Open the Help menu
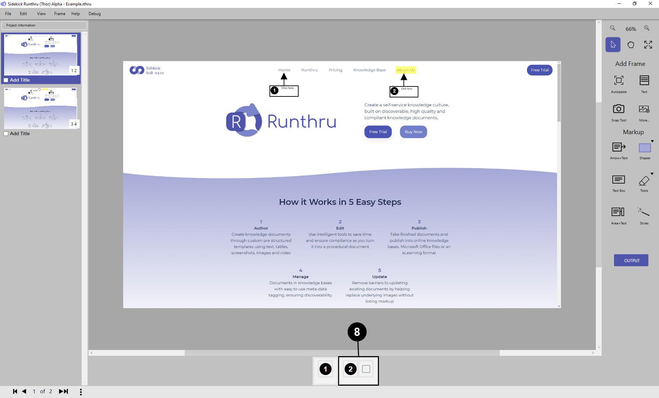 click(x=76, y=14)
